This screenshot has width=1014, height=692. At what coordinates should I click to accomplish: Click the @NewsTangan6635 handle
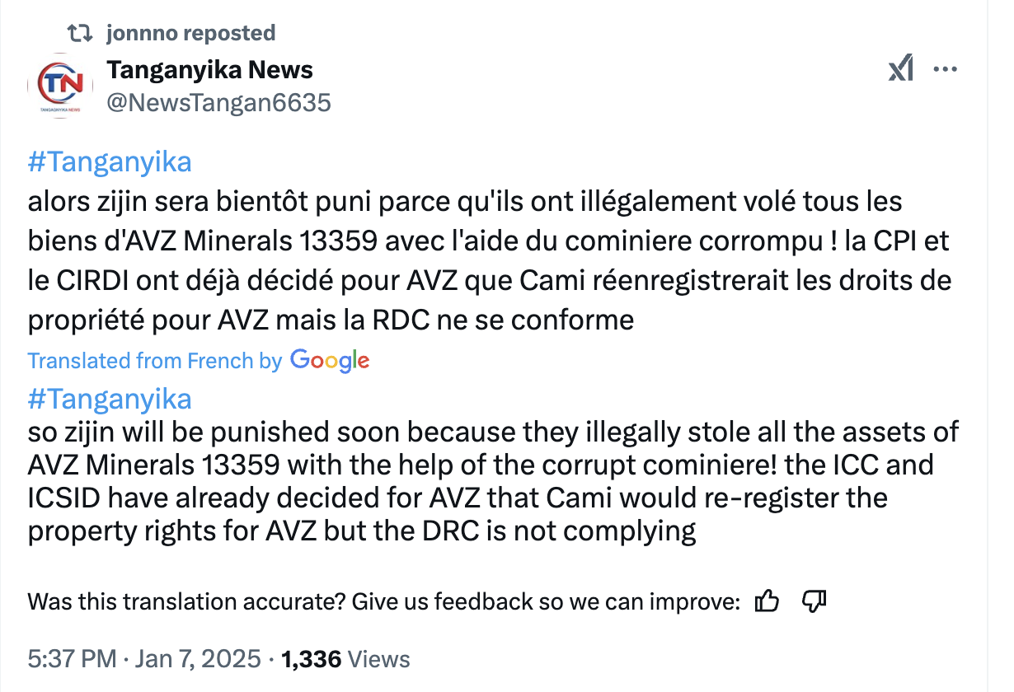(x=219, y=102)
